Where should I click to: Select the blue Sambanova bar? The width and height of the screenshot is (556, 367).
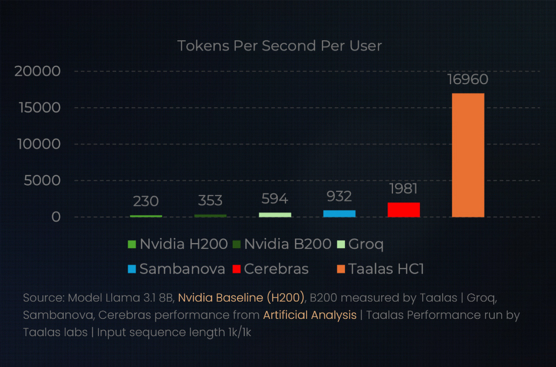[339, 214]
